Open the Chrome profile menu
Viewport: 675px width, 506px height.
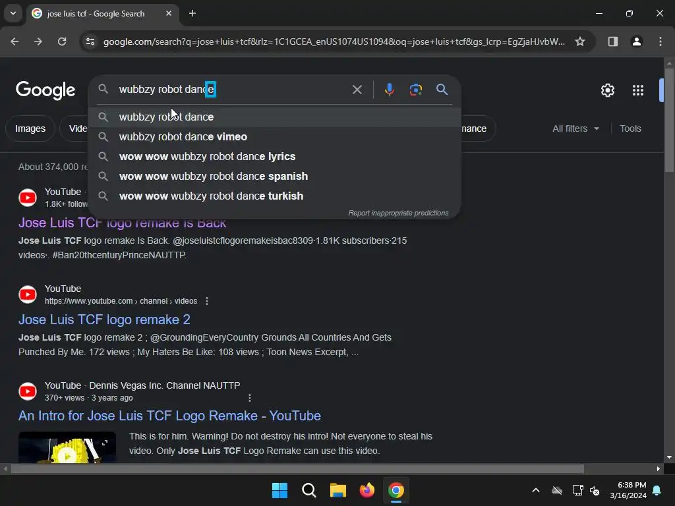636,42
